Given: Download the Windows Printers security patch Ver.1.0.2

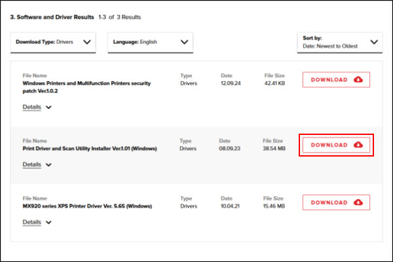Looking at the screenshot, I should pos(335,80).
